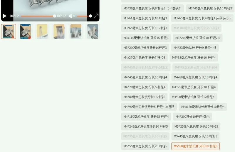Choose M3*45毫米总长度 牙长10 杆径3 option
235x152 pixels.
pos(210,8)
